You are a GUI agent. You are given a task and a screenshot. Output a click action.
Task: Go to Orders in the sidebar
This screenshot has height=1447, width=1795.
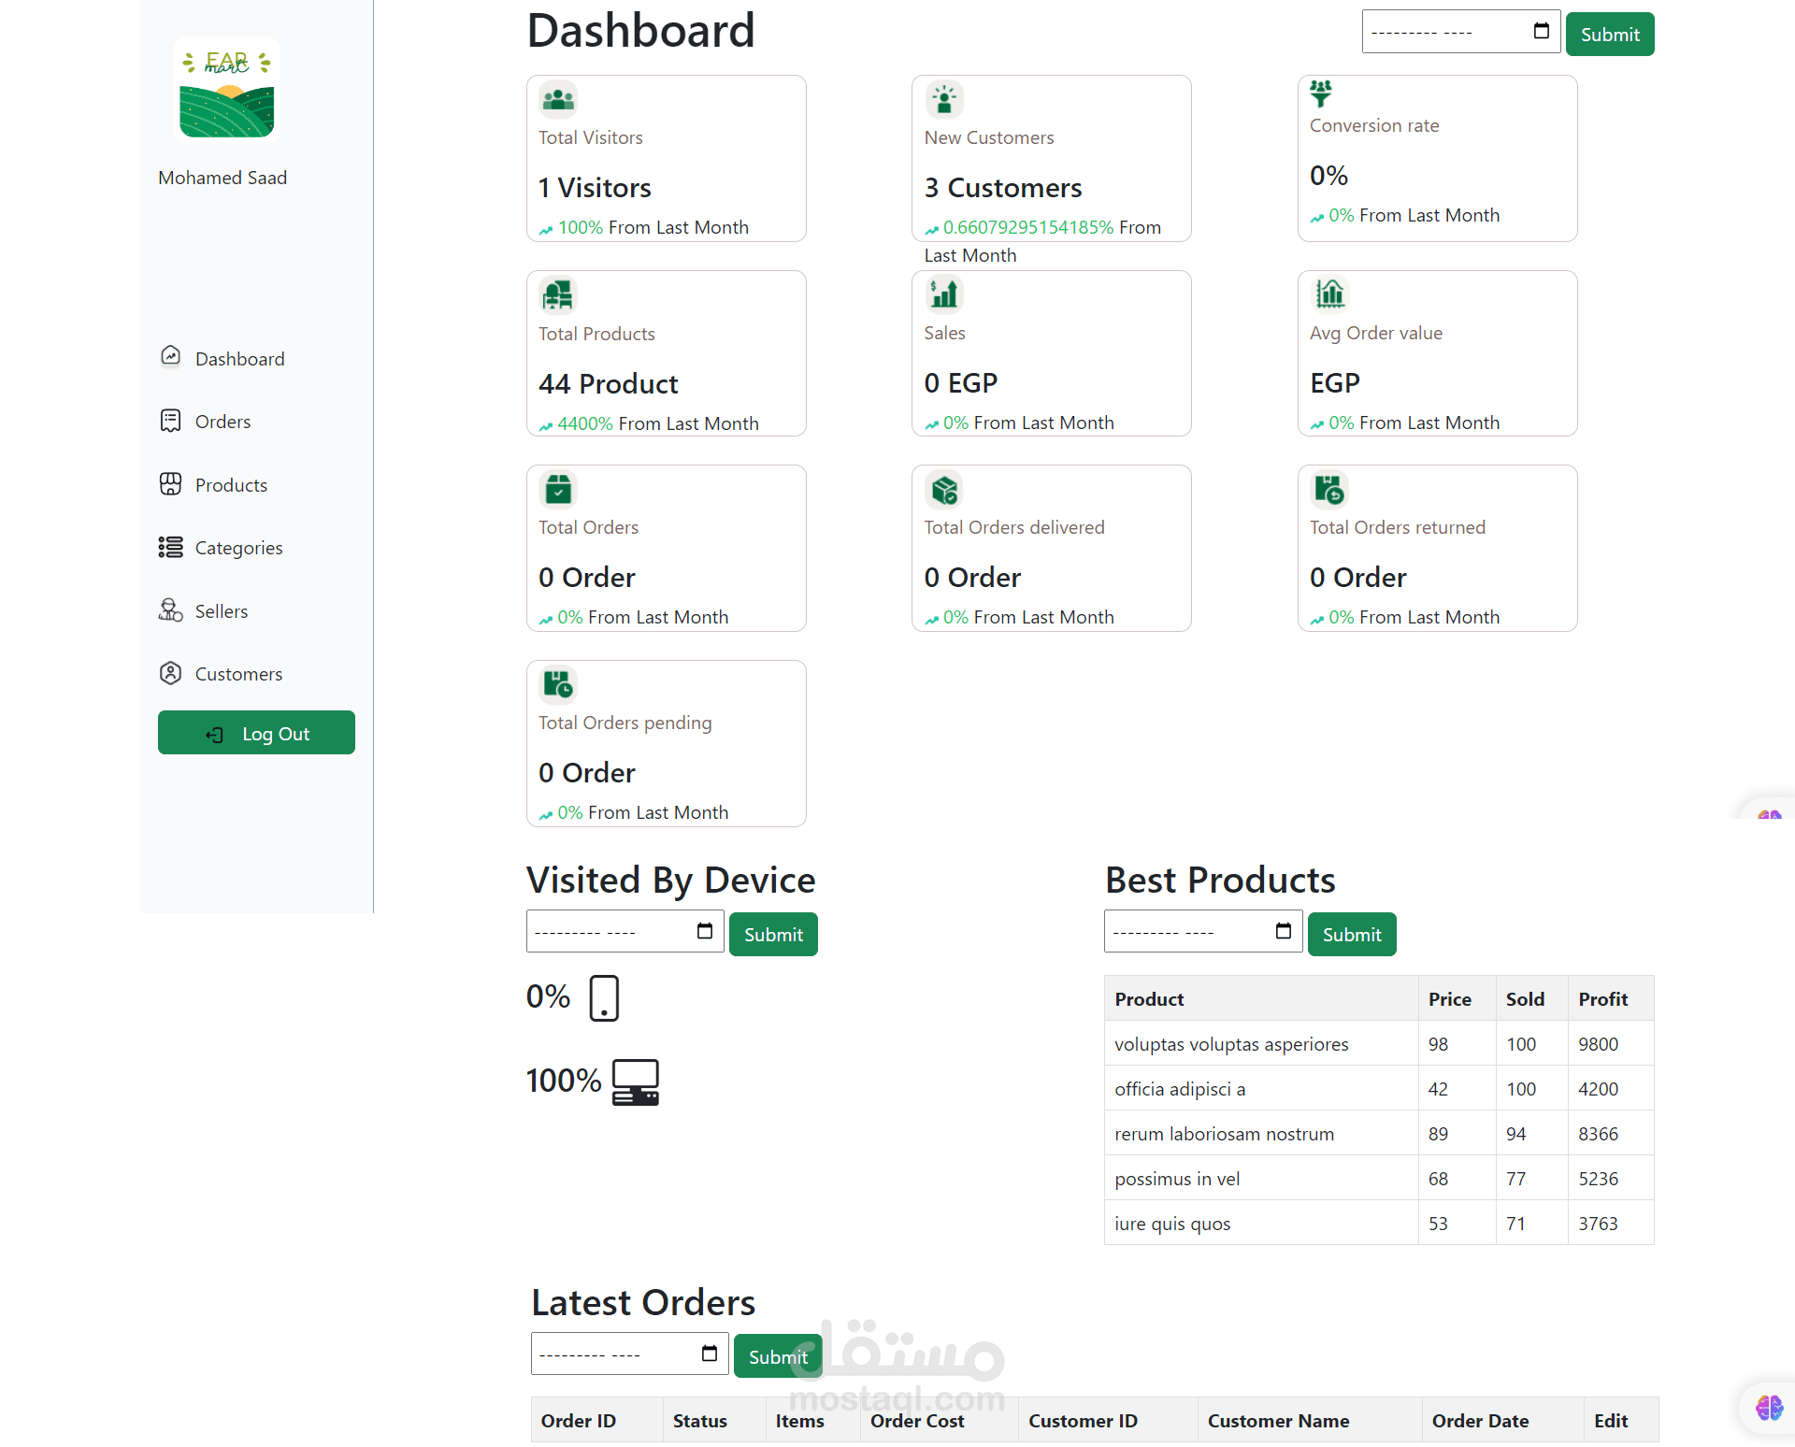point(223,422)
